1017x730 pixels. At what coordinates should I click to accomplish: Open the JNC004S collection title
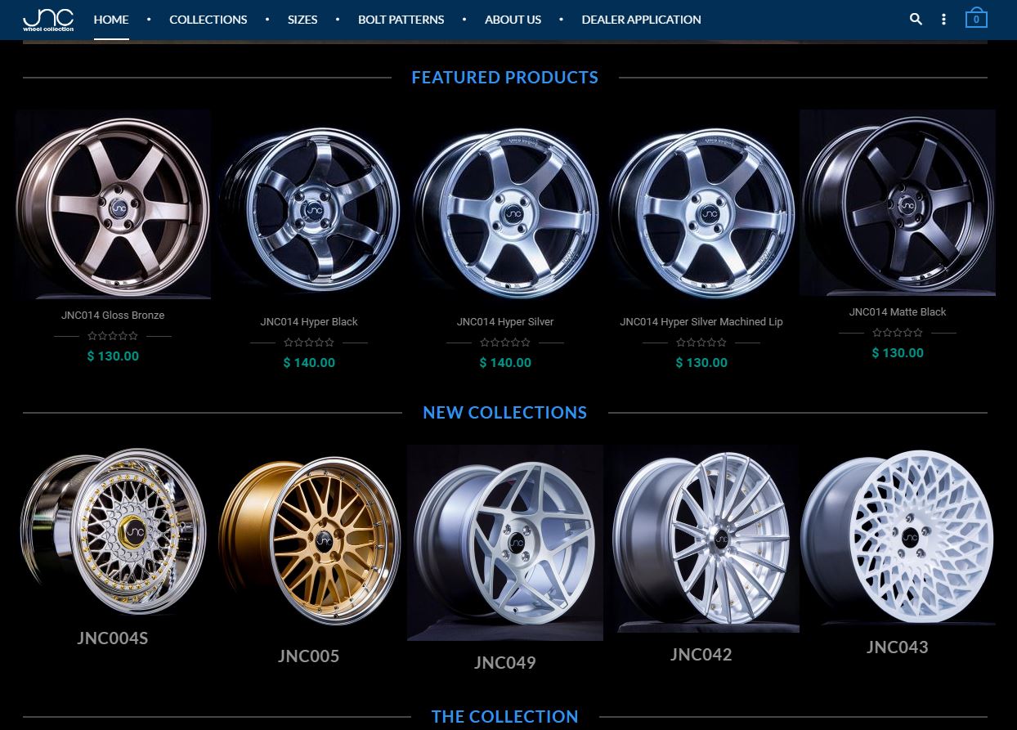[113, 638]
